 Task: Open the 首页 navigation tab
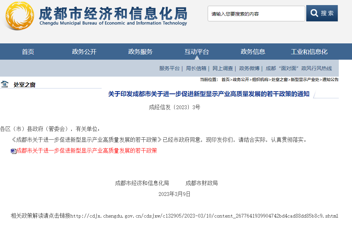pyautogui.click(x=28, y=52)
